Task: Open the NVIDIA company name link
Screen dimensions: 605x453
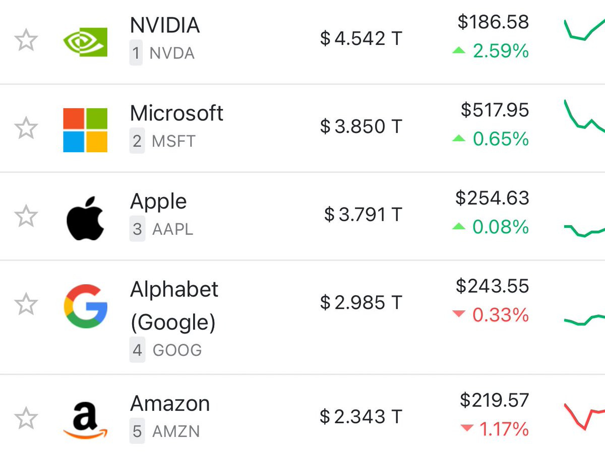Action: pos(165,25)
